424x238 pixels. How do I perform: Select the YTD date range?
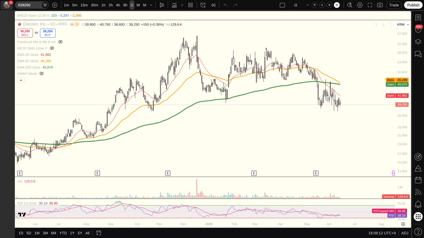pos(63,233)
